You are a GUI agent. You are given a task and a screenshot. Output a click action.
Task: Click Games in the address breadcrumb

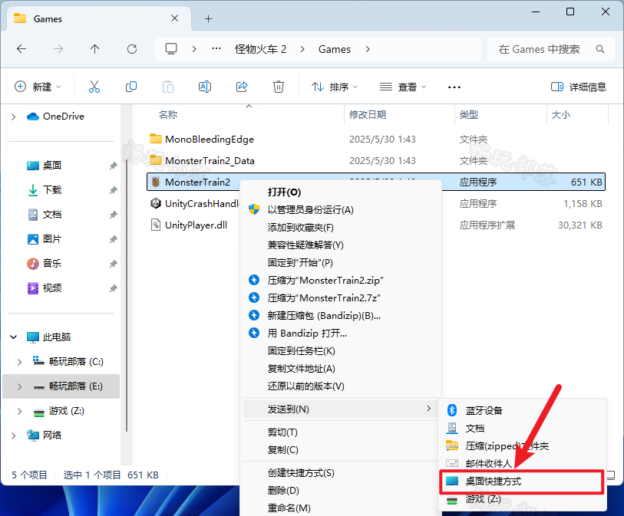335,49
